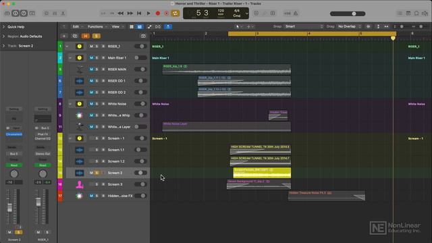Viewport: 432px width, 243px height.
Task: Open the Editors scissors icon
Action: pos(63,13)
